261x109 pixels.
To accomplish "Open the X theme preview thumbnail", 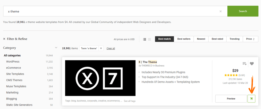I will point(100,78).
